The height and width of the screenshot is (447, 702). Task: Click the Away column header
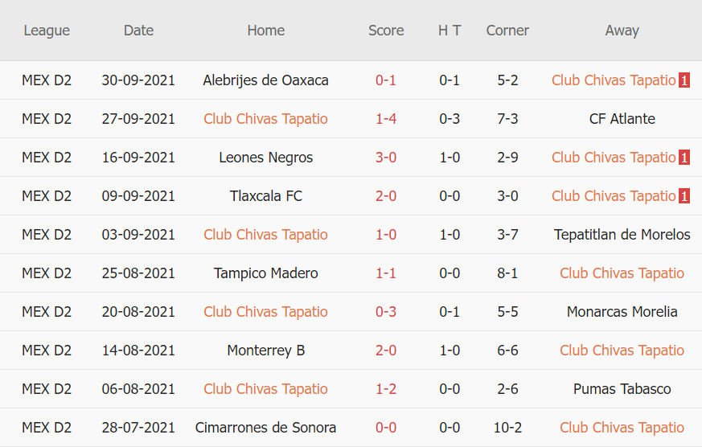point(622,31)
